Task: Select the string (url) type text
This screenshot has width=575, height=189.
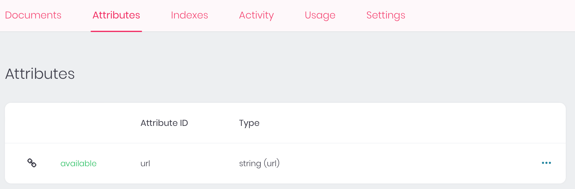Action: tap(259, 163)
